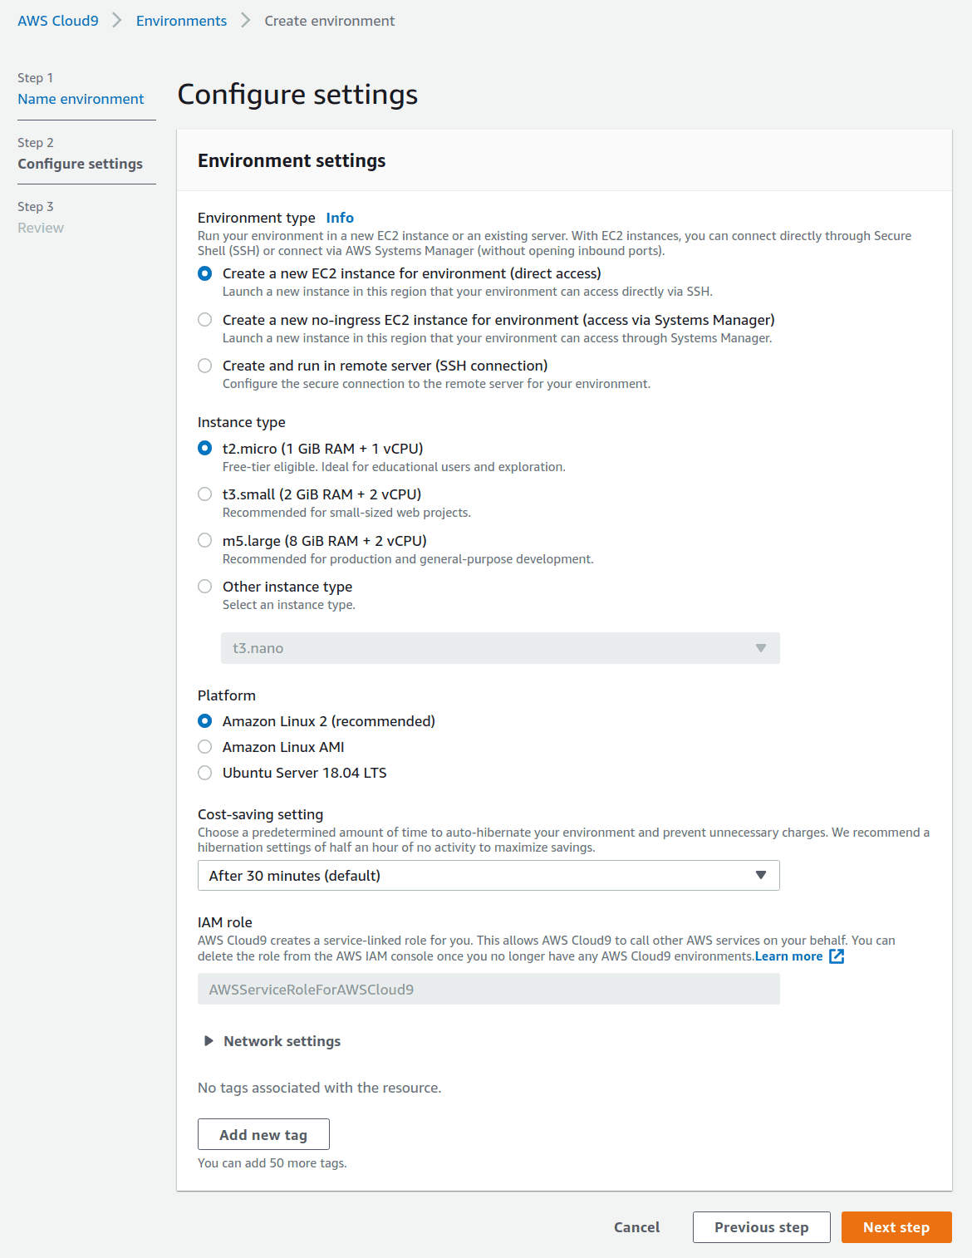Go to the Environments breadcrumb
Viewport: 972px width, 1258px height.
click(181, 21)
